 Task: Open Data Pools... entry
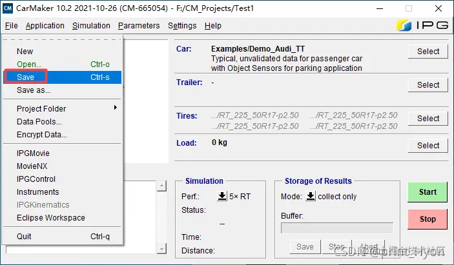pyautogui.click(x=62, y=122)
